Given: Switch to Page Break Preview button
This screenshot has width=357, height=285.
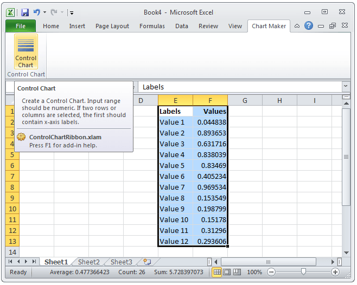Looking at the screenshot, I should 237,272.
